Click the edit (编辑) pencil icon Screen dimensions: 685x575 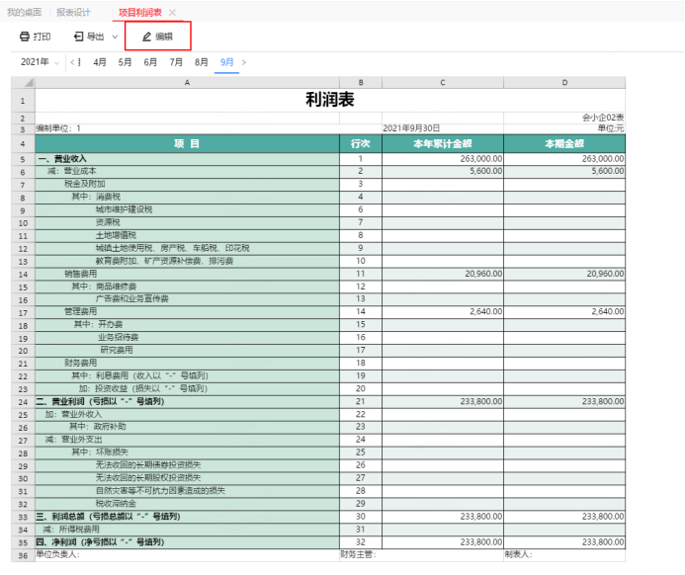click(147, 37)
